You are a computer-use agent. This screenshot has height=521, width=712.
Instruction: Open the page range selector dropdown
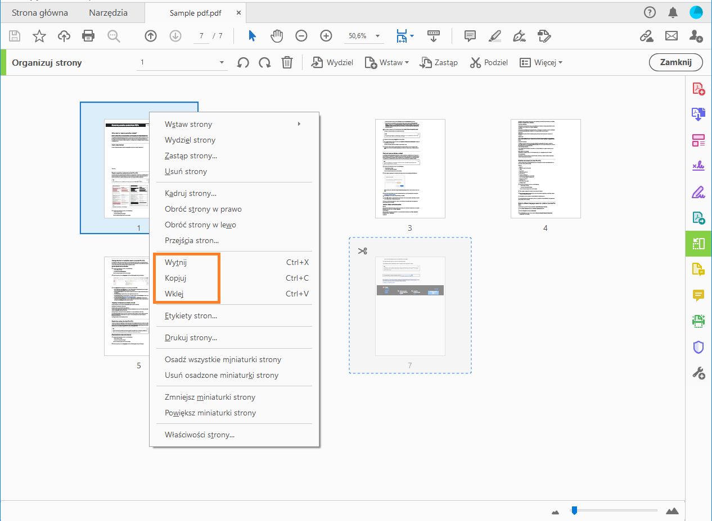coord(222,62)
